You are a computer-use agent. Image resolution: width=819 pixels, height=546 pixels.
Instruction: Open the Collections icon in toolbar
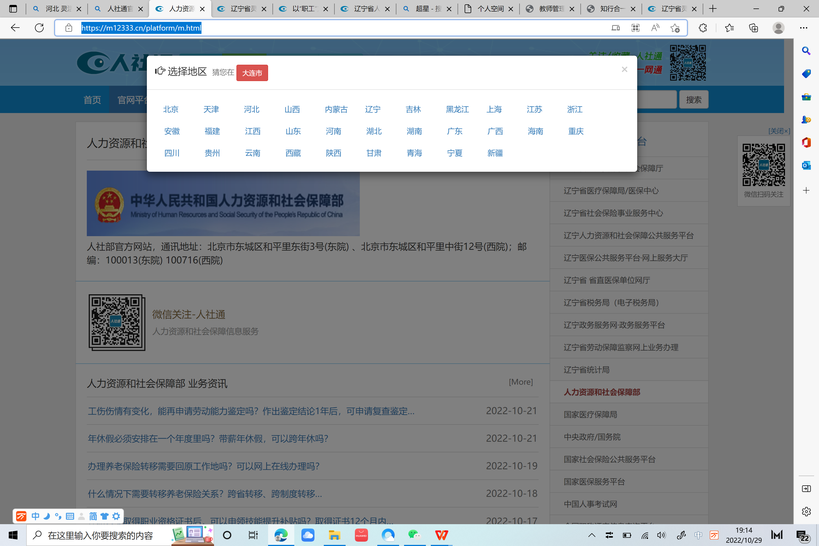pos(753,28)
